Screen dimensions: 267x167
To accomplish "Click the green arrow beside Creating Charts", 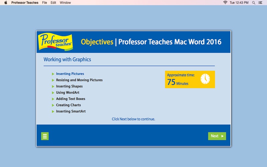I will click(53, 105).
